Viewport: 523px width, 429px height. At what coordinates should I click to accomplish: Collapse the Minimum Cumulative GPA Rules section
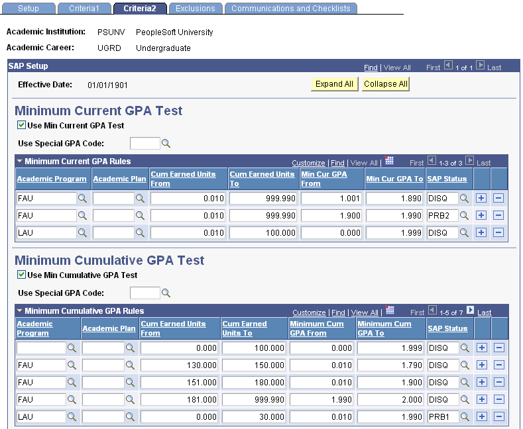(x=20, y=310)
